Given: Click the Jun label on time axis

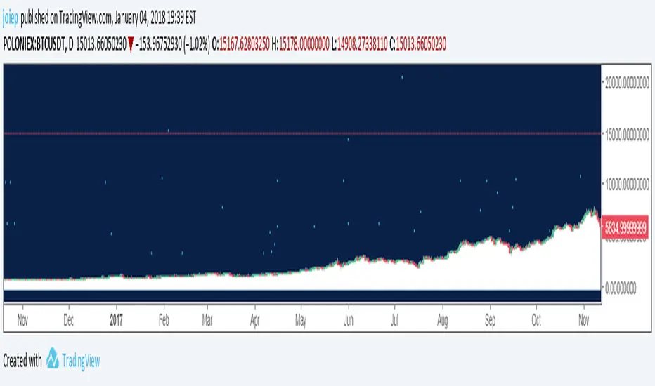Looking at the screenshot, I should point(349,320).
